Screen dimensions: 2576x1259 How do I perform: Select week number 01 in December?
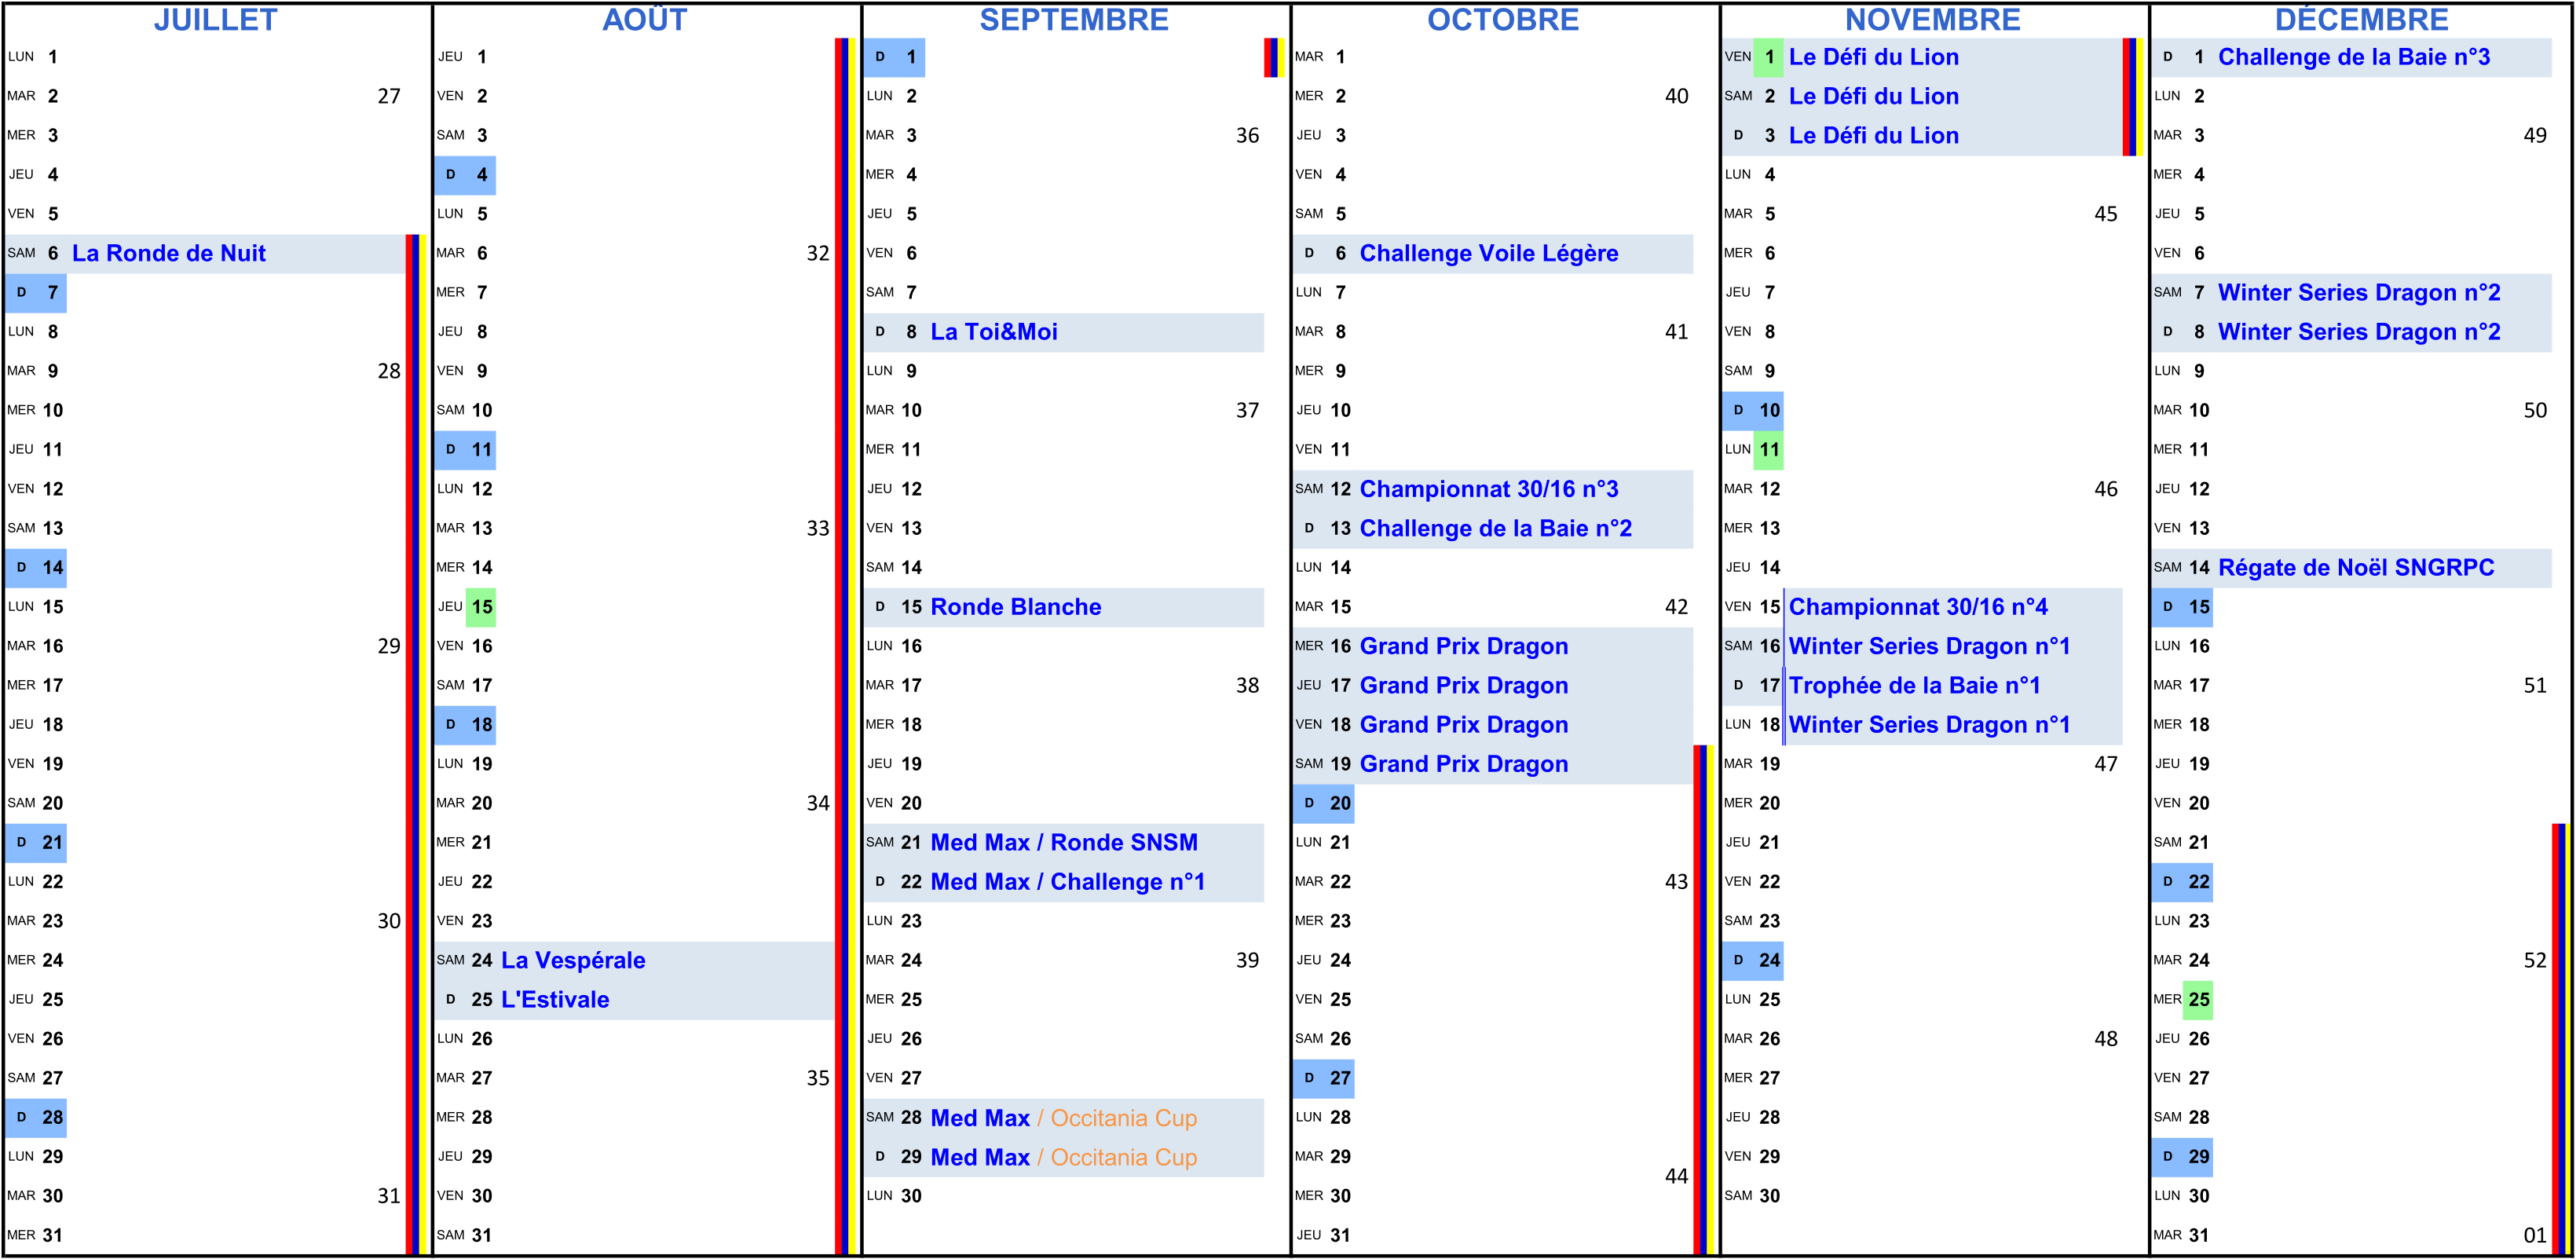coord(2535,1236)
